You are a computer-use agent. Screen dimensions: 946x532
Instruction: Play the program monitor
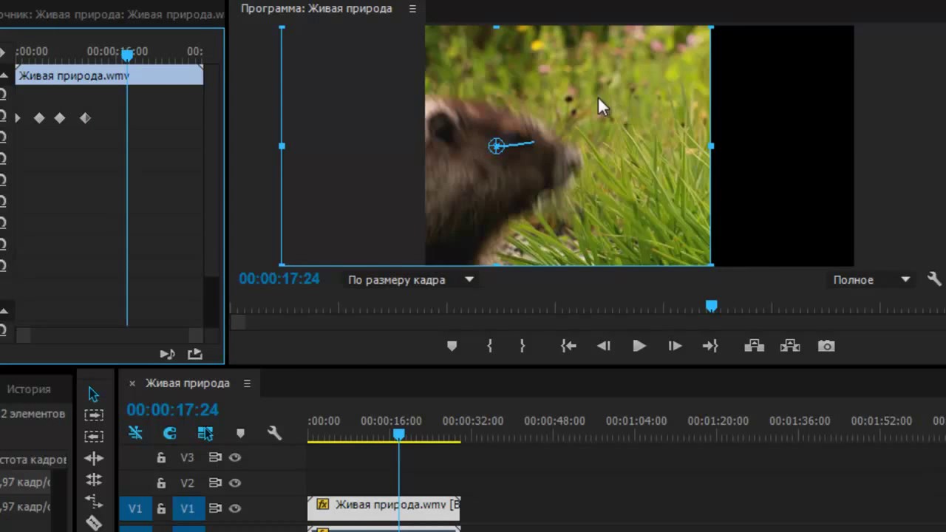tap(639, 346)
